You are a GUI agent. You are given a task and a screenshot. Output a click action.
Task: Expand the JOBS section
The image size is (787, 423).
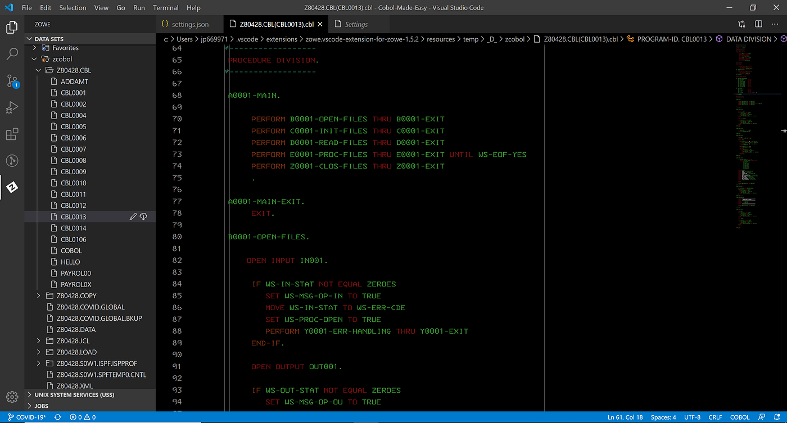[90, 406]
